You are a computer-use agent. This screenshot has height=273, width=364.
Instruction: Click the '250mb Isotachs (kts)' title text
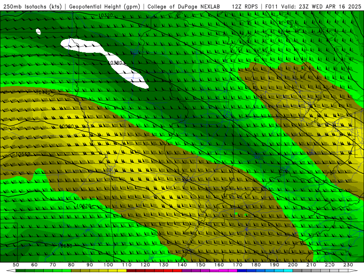33,7
